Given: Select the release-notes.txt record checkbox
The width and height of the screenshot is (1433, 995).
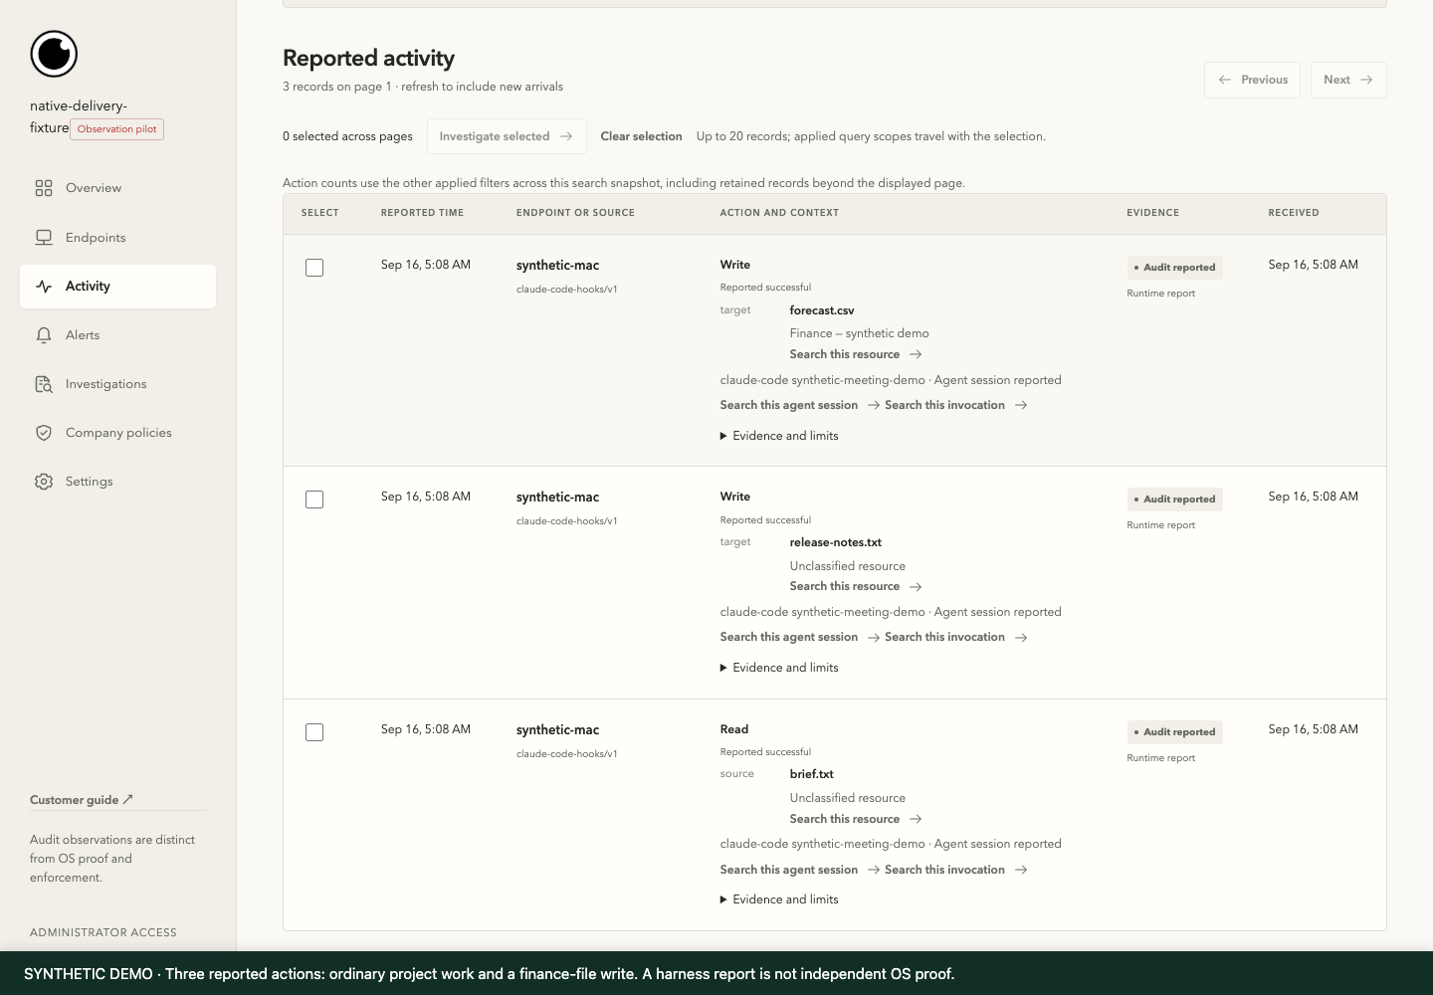Looking at the screenshot, I should click(314, 499).
